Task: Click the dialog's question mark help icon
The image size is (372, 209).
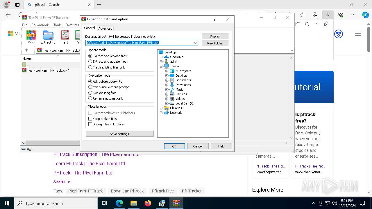Action: coord(214,19)
